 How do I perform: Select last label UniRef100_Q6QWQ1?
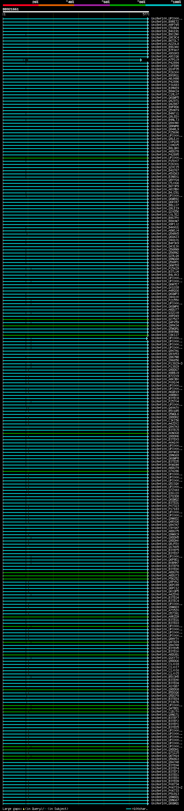pos(165,804)
